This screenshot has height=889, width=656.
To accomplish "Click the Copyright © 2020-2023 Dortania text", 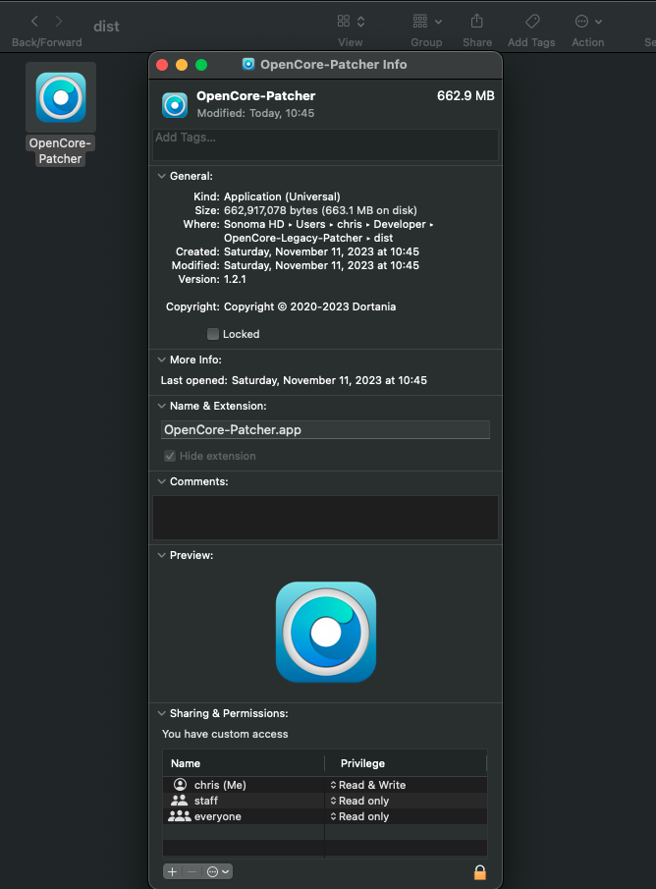I will tap(309, 306).
